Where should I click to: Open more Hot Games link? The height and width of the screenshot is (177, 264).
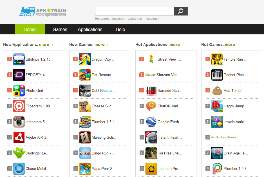(x=232, y=45)
